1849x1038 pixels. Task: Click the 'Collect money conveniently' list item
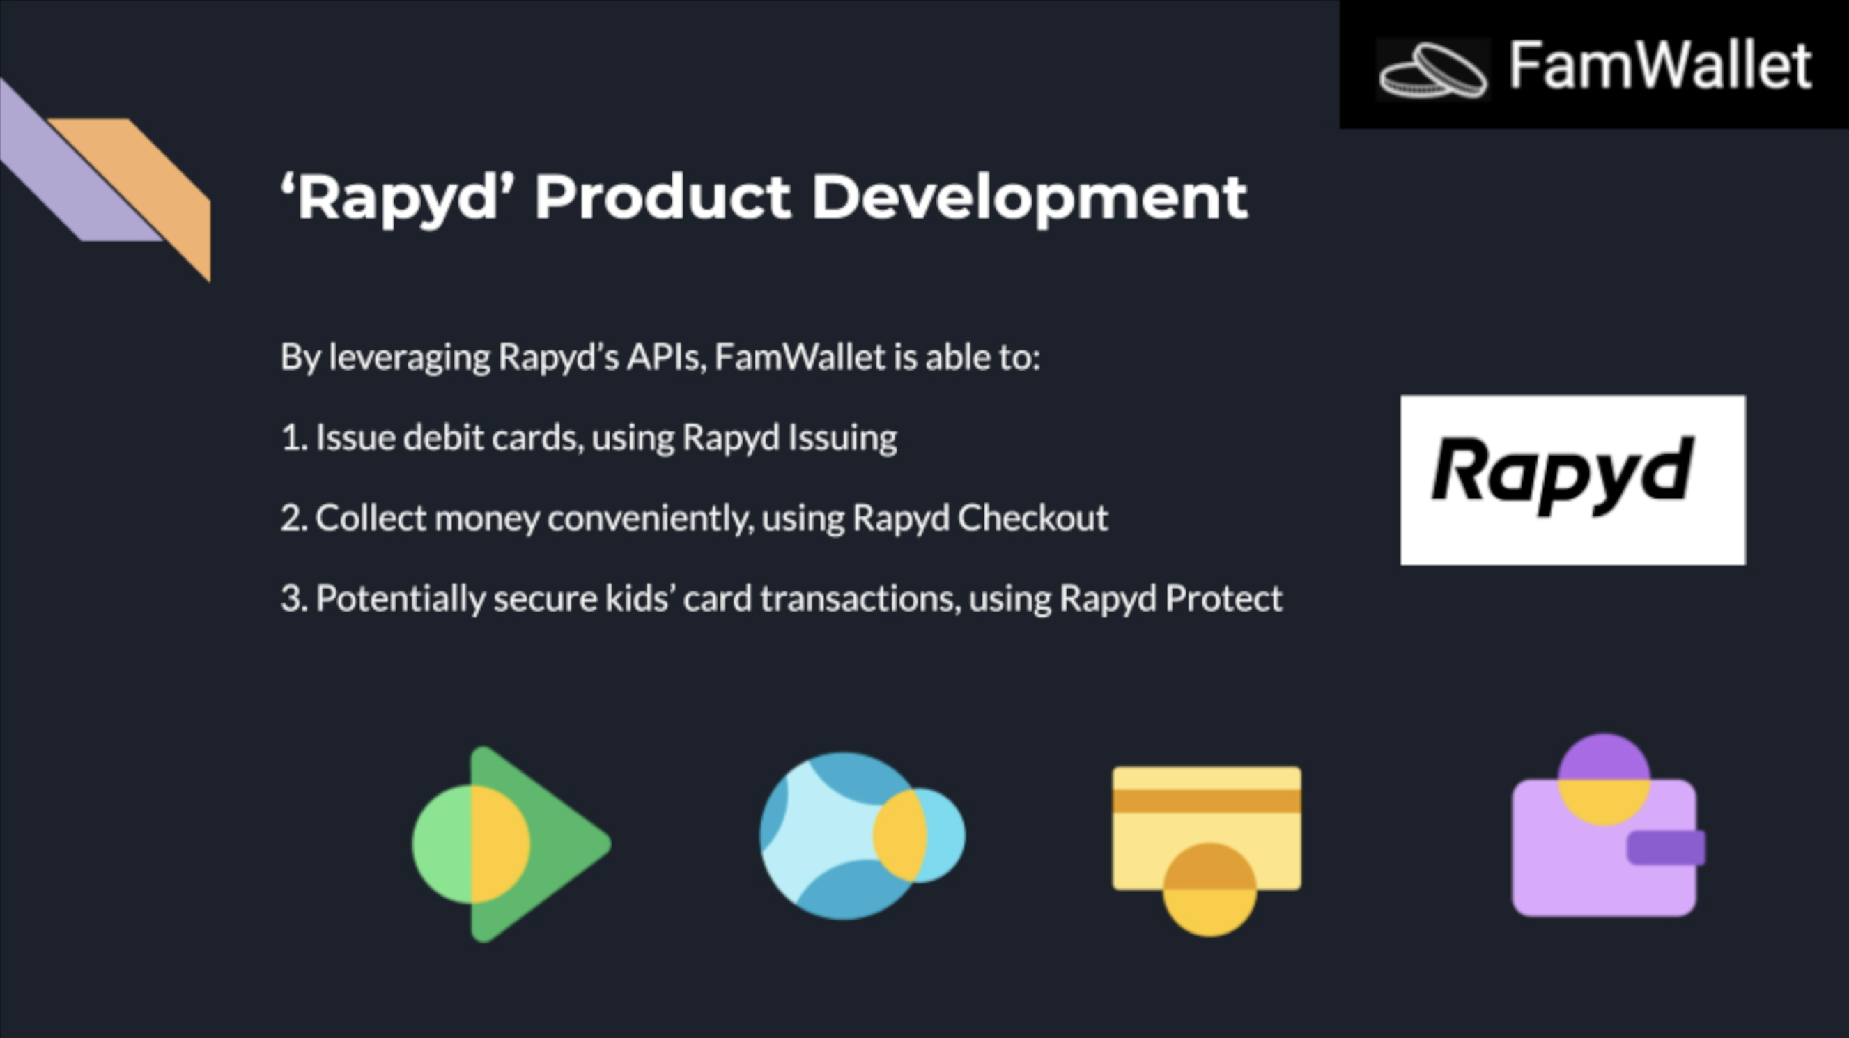(x=693, y=518)
